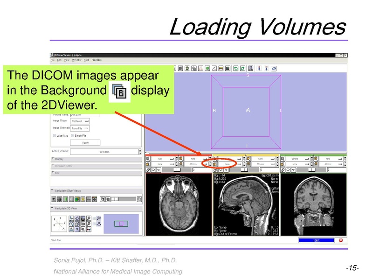
Task: Click the save scene icon on the toolbar
Action: 250,68
